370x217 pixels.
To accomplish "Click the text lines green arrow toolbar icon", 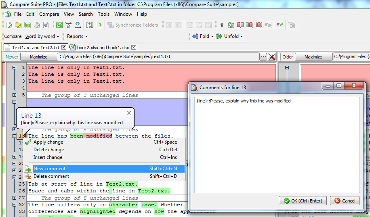I will coord(280,25).
